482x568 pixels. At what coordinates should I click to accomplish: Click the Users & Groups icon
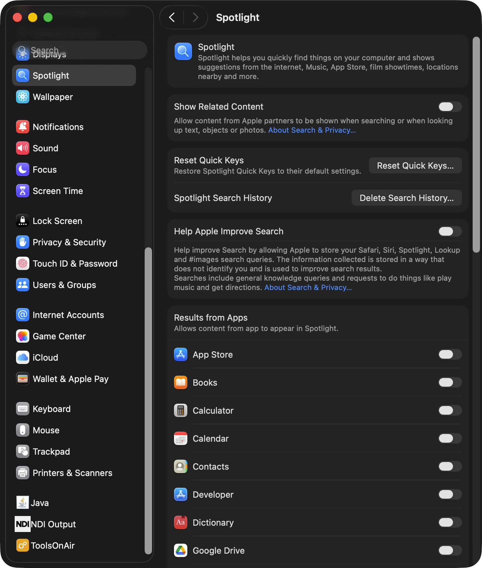point(23,285)
